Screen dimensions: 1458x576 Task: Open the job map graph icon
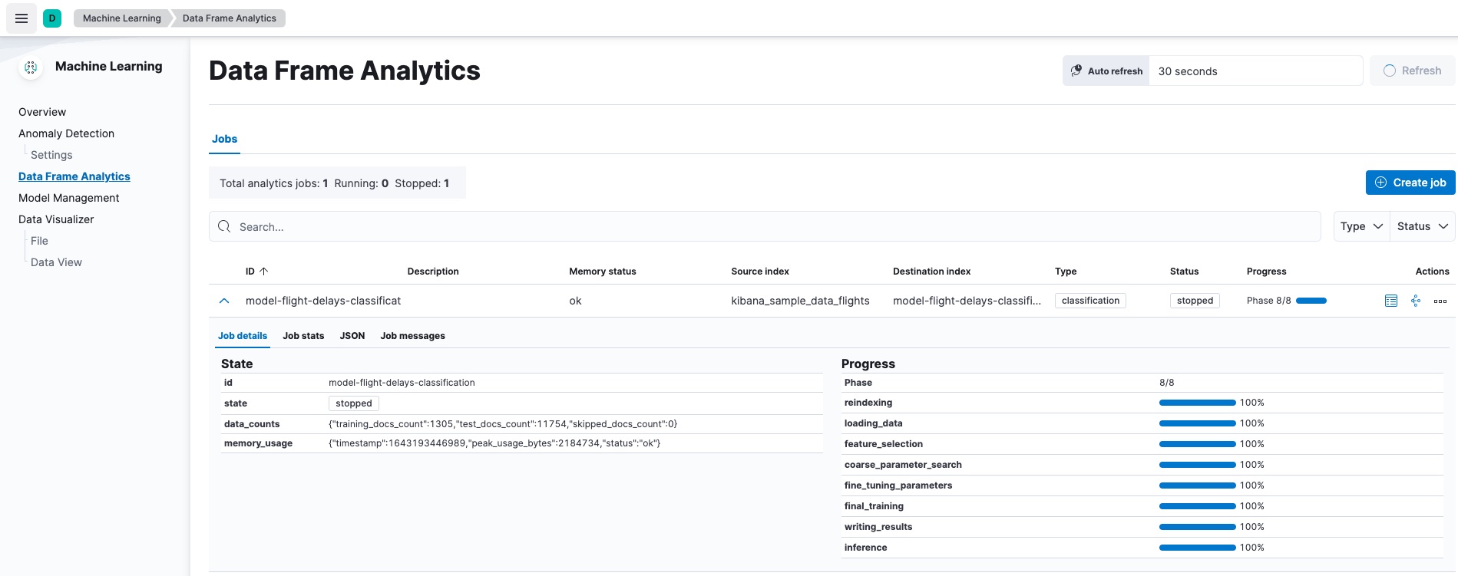(x=1416, y=301)
